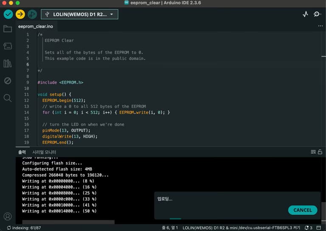Clear the output panel contents
Image resolution: width=326 pixels, height=231 pixels.
click(313, 152)
